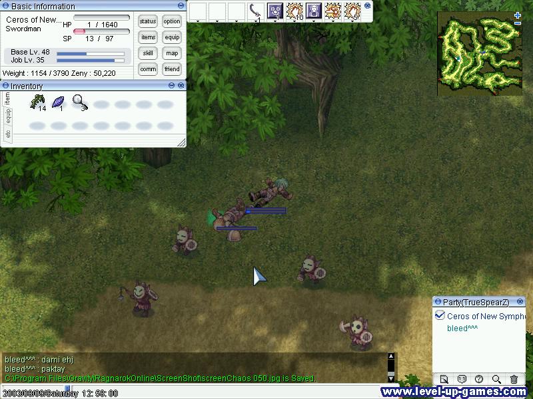This screenshot has width=533, height=399.
Task: Open dropdown under first empty hotbar slot
Action: 197,21
